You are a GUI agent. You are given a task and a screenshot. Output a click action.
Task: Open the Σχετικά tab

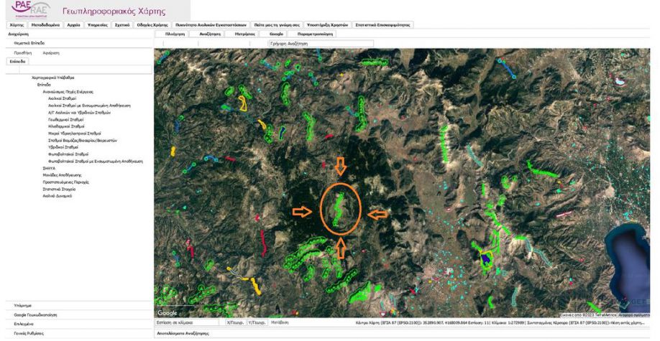(122, 25)
